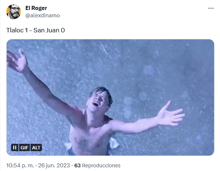Open the El Roger display name link

point(36,8)
